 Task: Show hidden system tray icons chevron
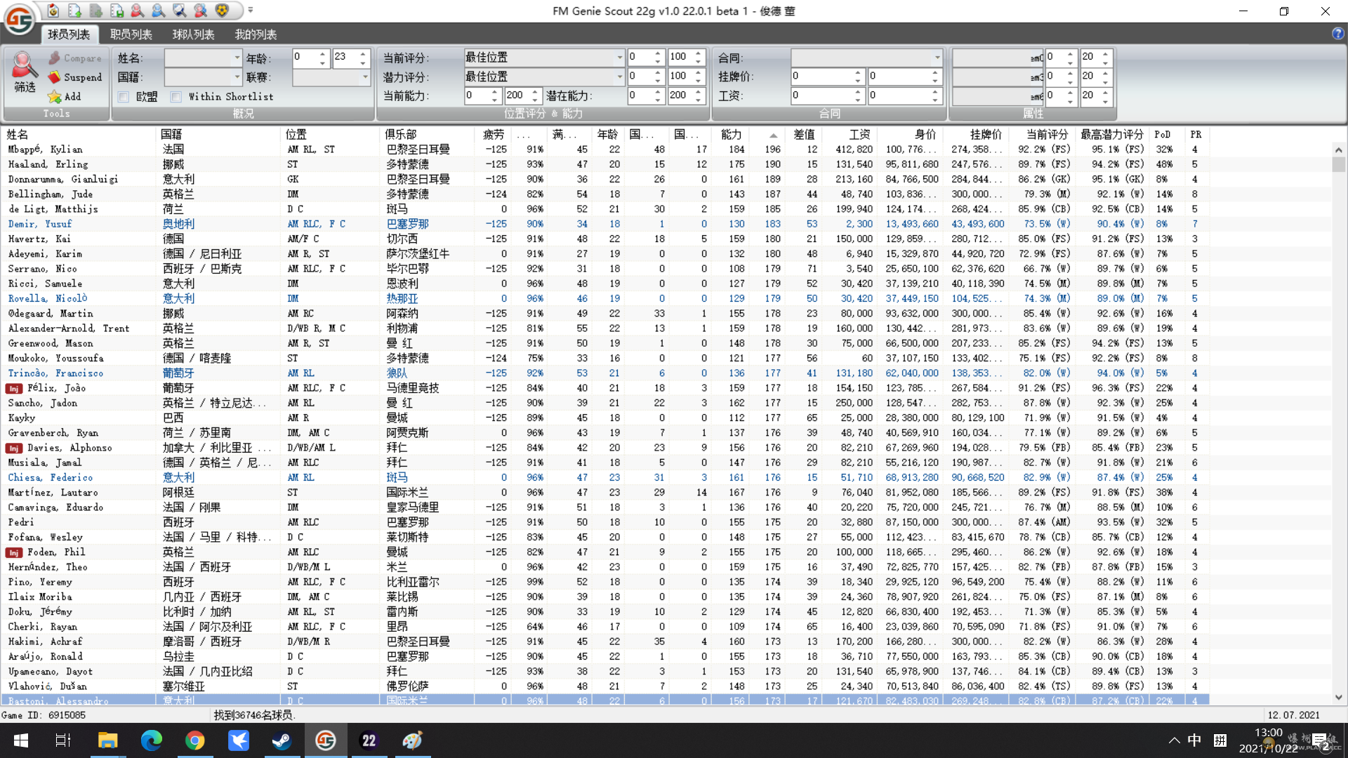tap(1174, 740)
